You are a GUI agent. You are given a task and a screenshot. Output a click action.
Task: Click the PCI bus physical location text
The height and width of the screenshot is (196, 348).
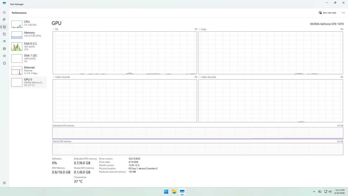[x=143, y=168]
